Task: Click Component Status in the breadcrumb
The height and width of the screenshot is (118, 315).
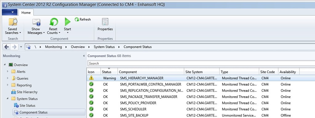Action: (138, 47)
